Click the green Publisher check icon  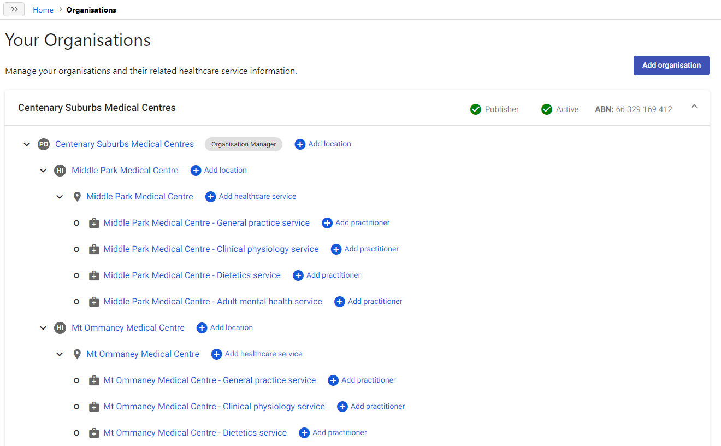click(476, 109)
